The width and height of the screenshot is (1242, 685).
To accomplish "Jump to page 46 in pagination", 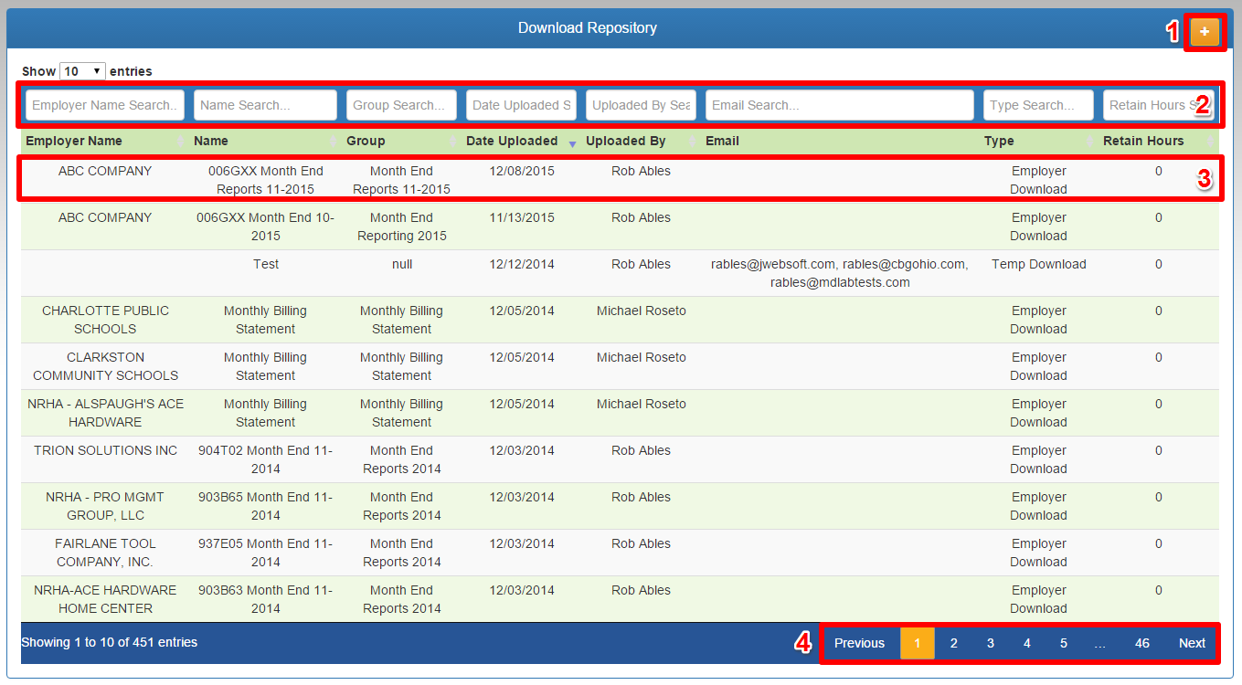I will pos(1141,643).
